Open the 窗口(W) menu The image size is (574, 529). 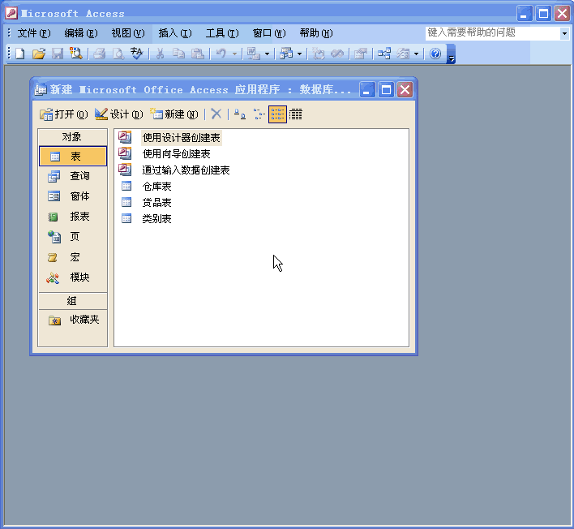[269, 33]
